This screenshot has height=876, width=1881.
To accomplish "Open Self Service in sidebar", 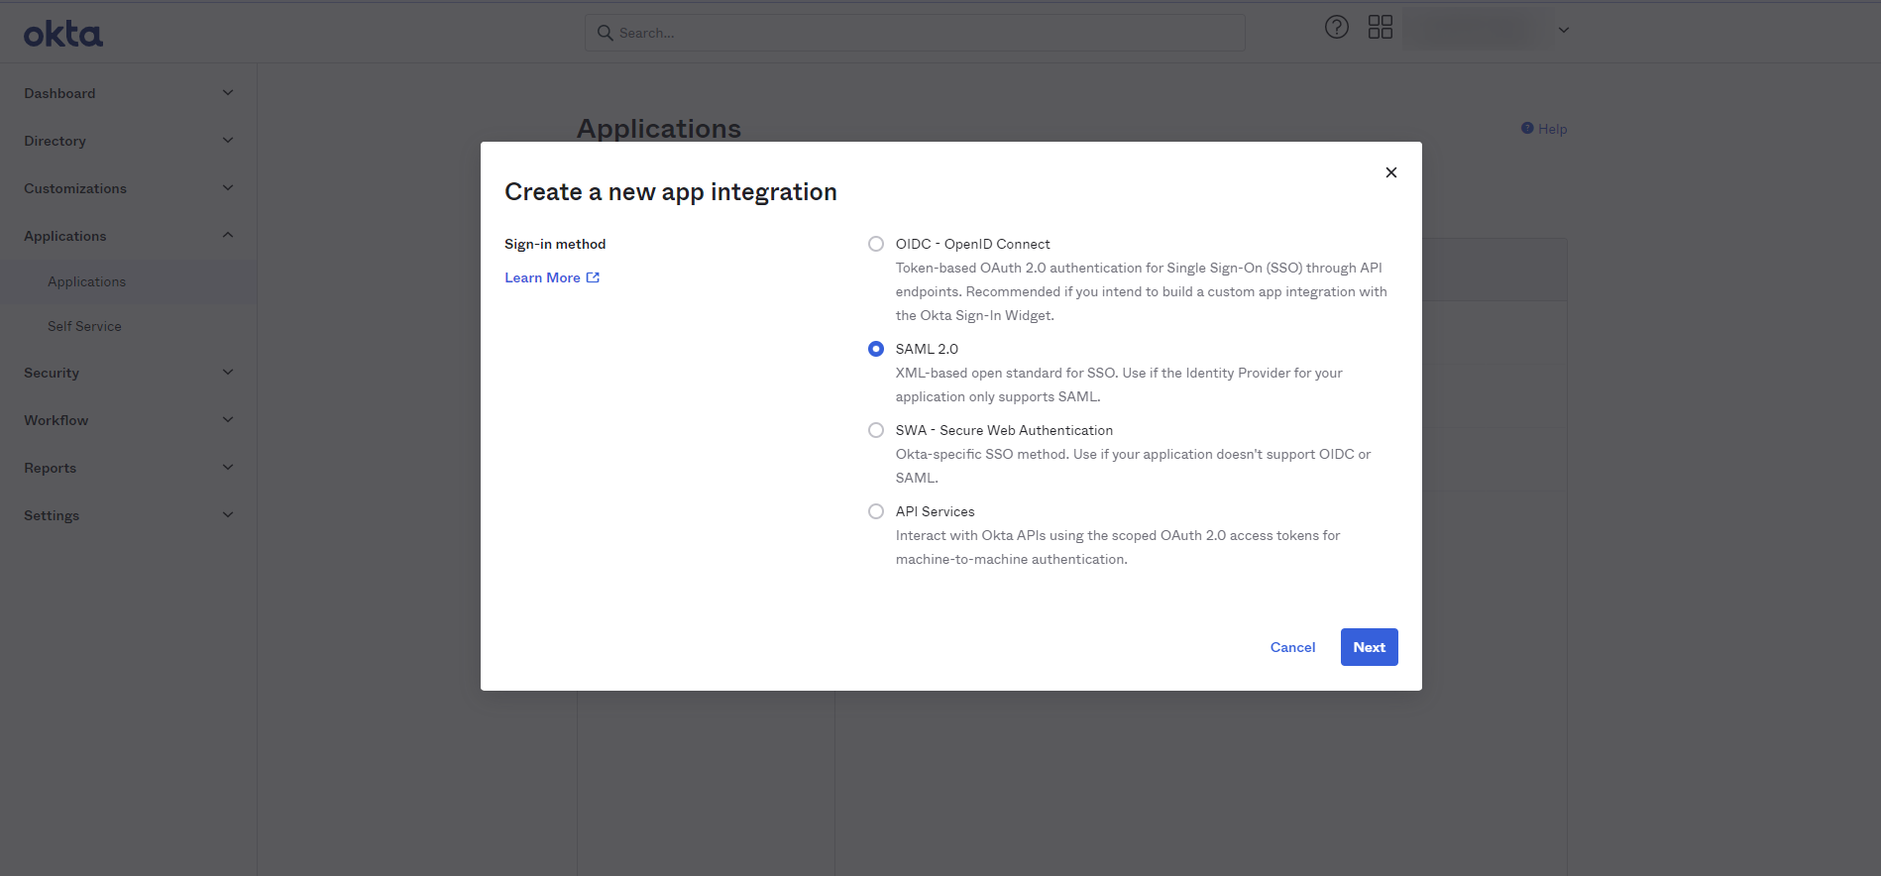I will pyautogui.click(x=84, y=326).
